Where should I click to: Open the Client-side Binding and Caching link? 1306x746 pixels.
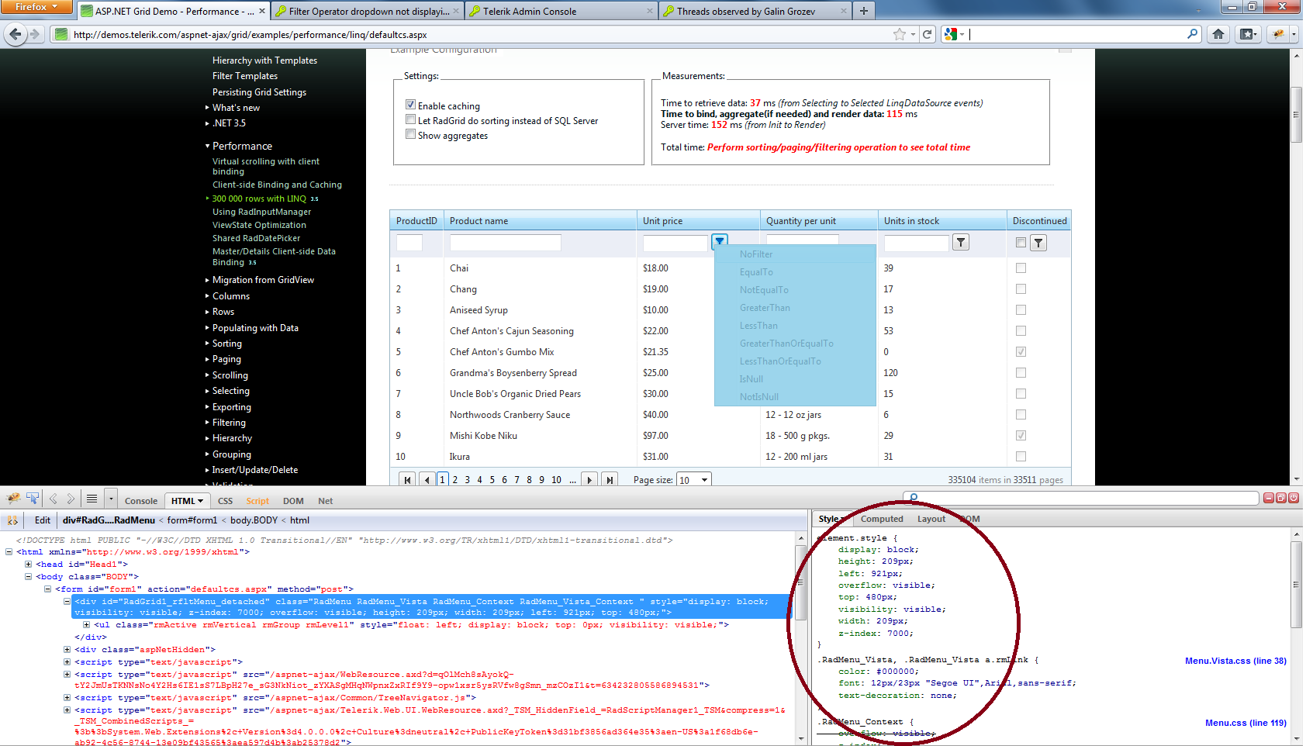click(277, 185)
